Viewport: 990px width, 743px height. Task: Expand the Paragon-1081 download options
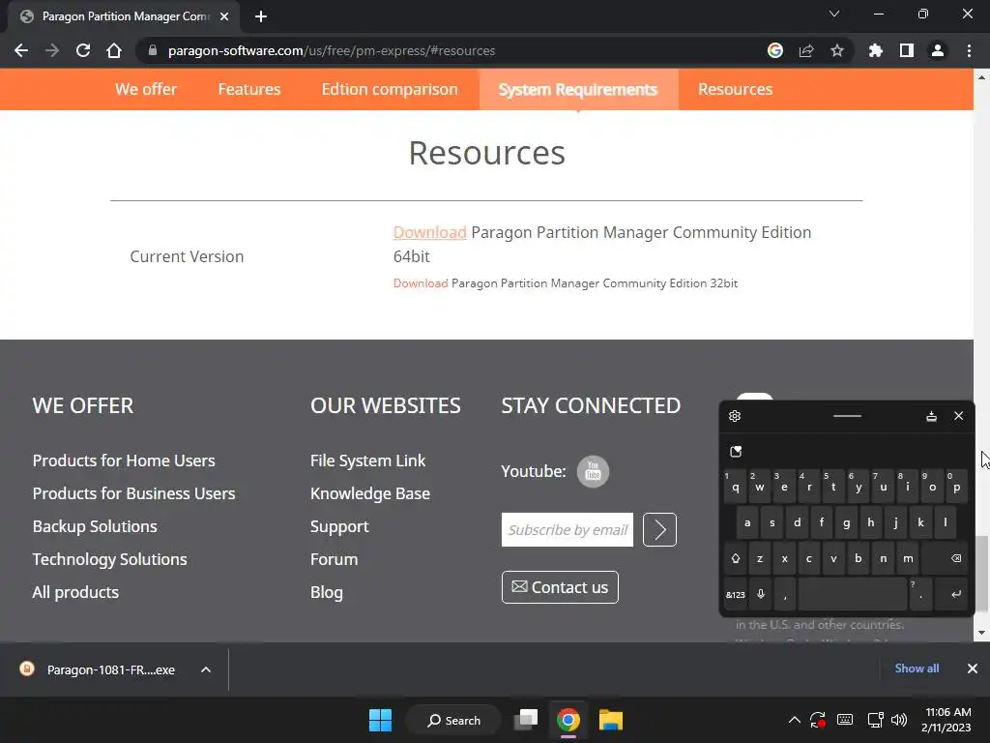pos(206,669)
